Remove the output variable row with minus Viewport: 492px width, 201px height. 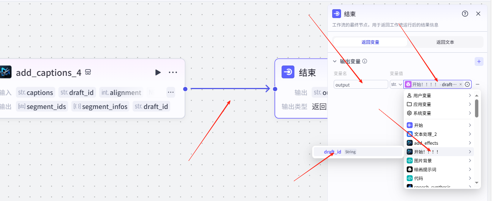click(x=478, y=84)
